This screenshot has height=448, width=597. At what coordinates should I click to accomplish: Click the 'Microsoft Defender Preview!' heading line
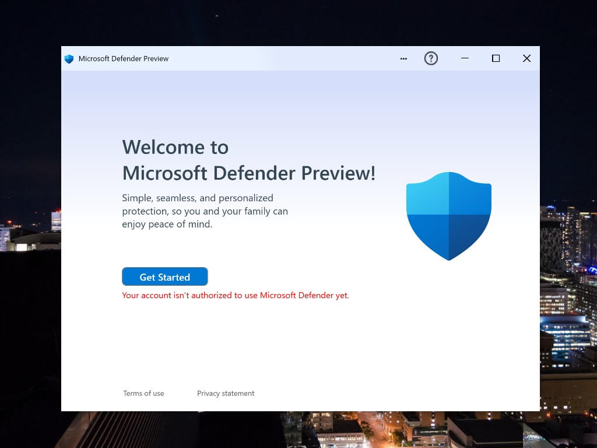(248, 173)
